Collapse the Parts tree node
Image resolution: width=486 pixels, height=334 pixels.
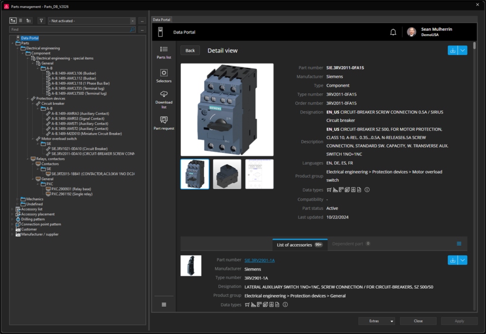[13, 43]
